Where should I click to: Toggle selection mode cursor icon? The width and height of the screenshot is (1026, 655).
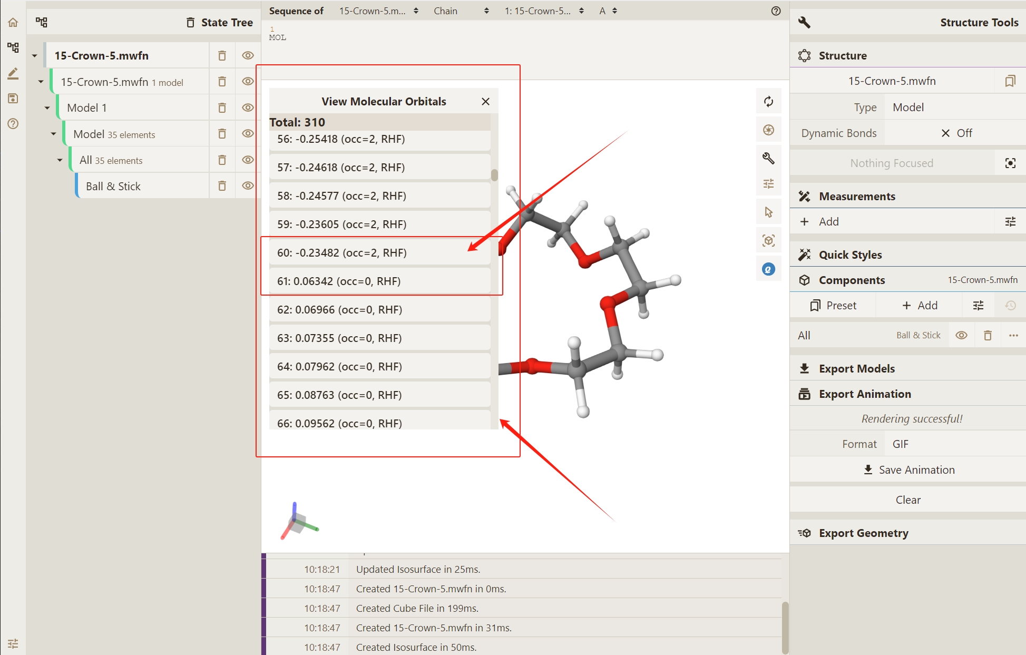click(768, 212)
